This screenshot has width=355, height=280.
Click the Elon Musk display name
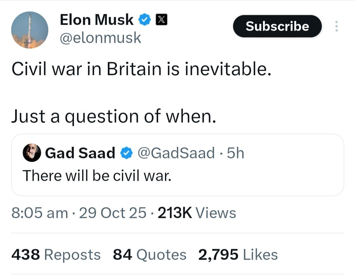point(97,20)
